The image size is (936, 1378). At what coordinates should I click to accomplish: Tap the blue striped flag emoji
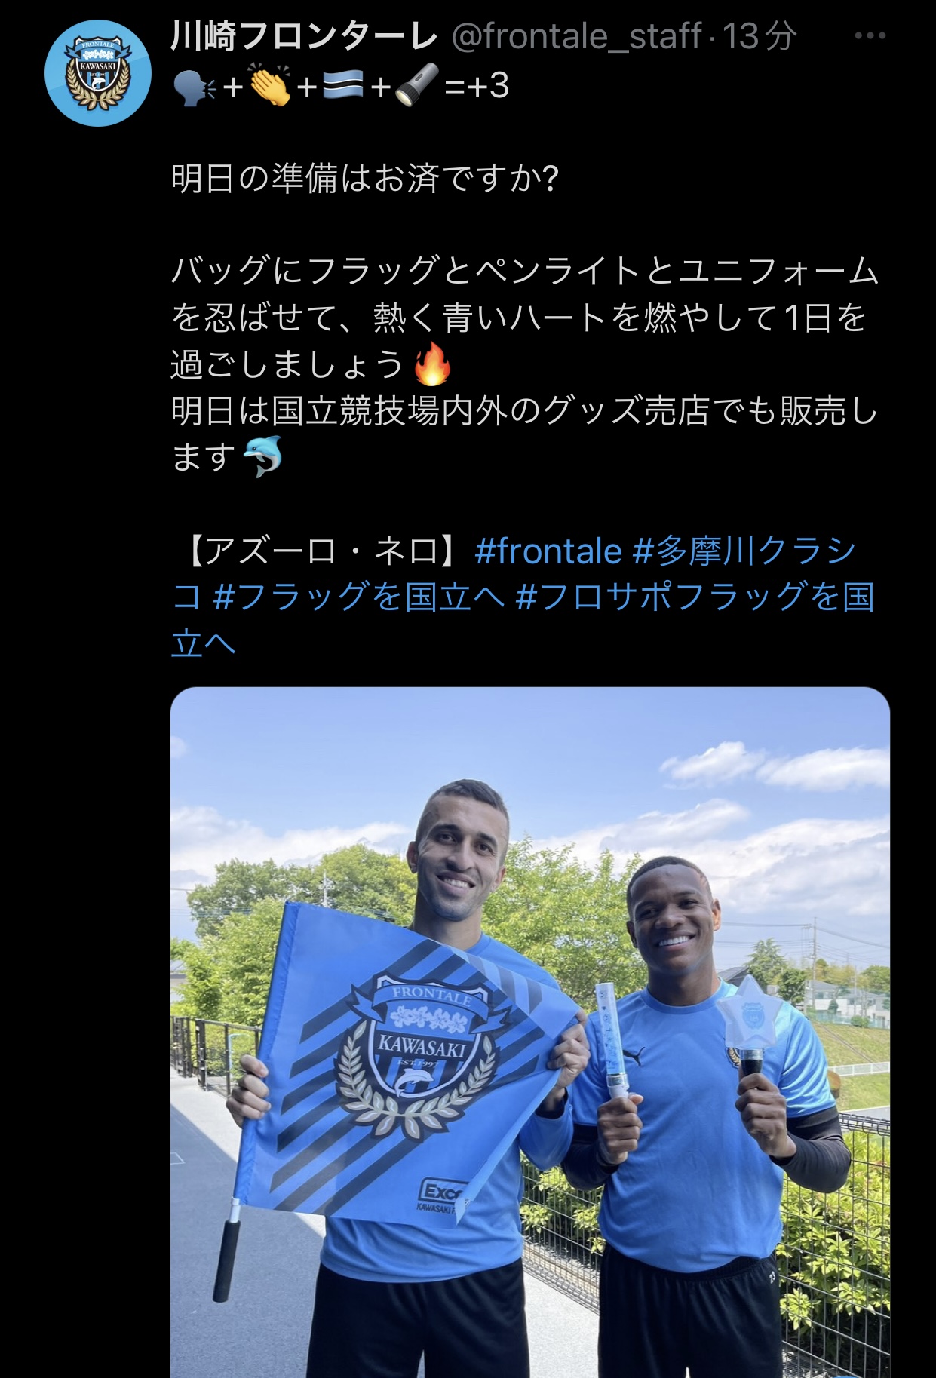[344, 87]
